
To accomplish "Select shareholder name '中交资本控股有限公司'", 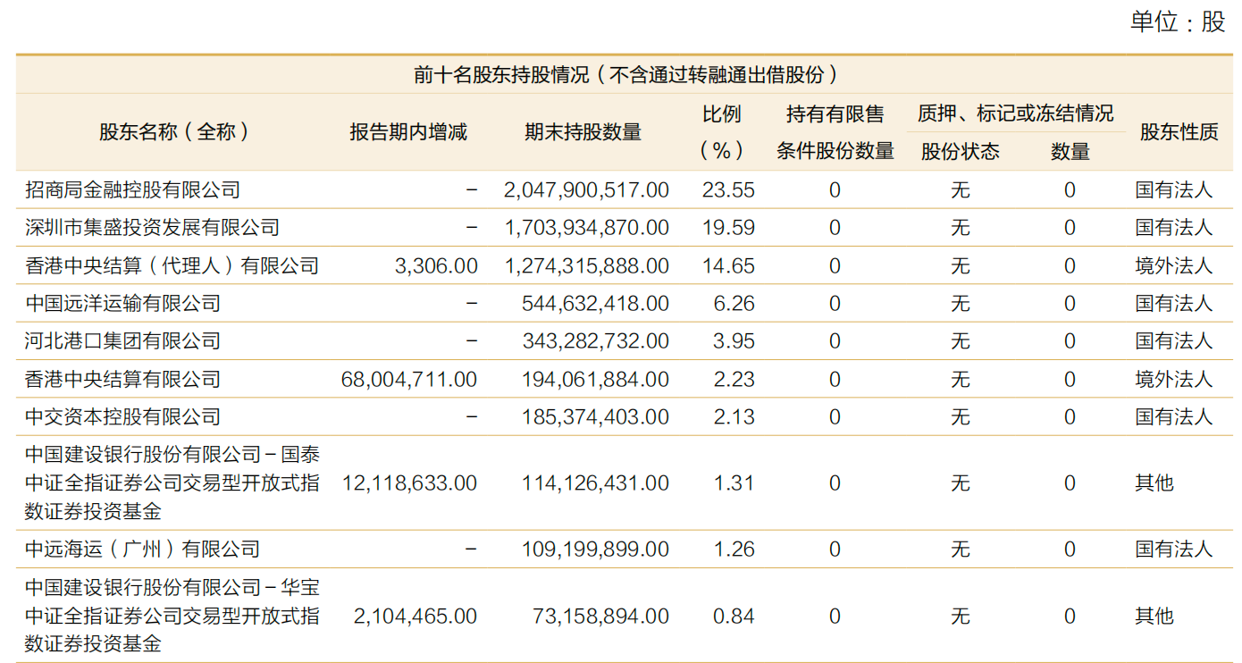I will (x=123, y=417).
